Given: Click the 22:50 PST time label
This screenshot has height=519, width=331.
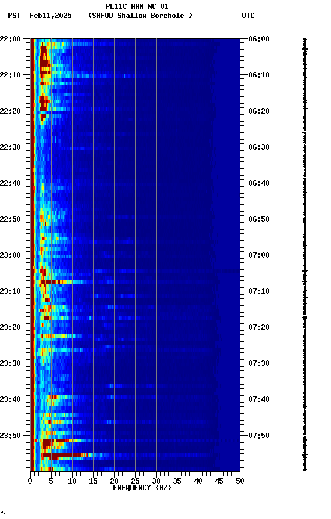Looking at the screenshot, I should point(10,219).
